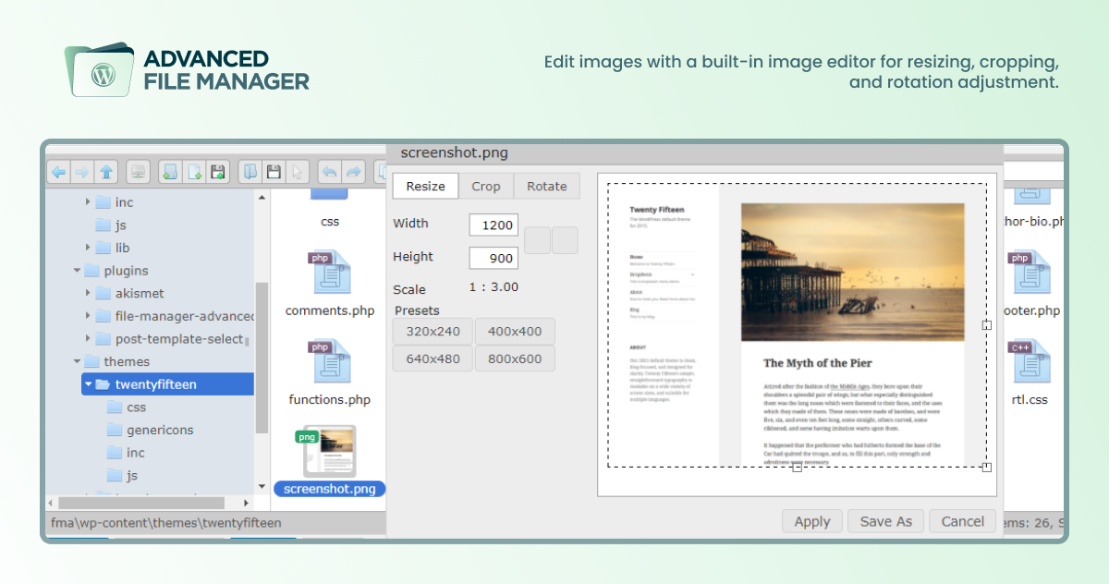Select the themes folder in tree

(127, 361)
